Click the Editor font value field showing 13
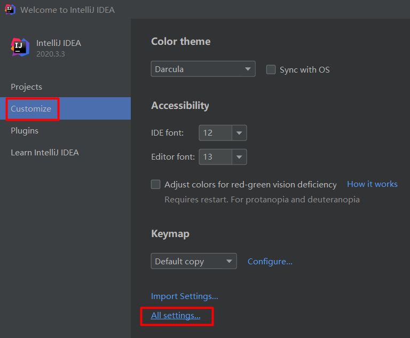Image resolution: width=410 pixels, height=338 pixels. point(216,157)
